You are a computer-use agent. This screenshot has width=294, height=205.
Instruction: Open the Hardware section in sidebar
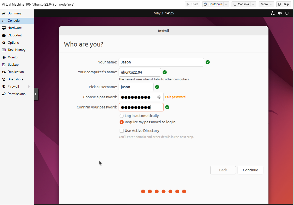(x=14, y=28)
